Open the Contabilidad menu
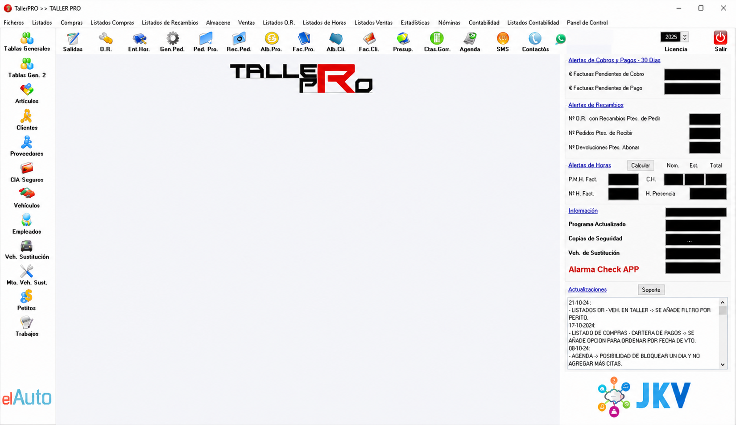736x425 pixels. (484, 23)
